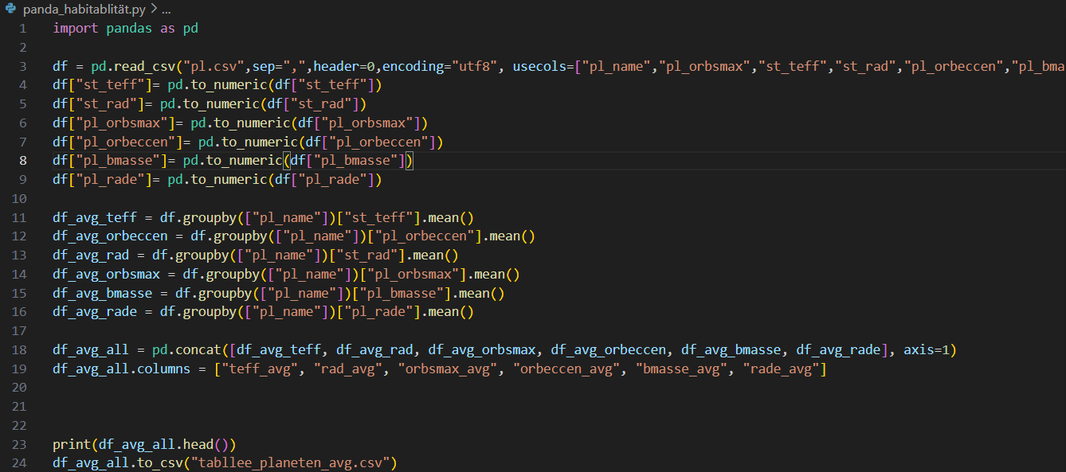This screenshot has height=472, width=1066.
Task: Open the panda_habitablität.py breadcrumb entry
Action: (84, 9)
